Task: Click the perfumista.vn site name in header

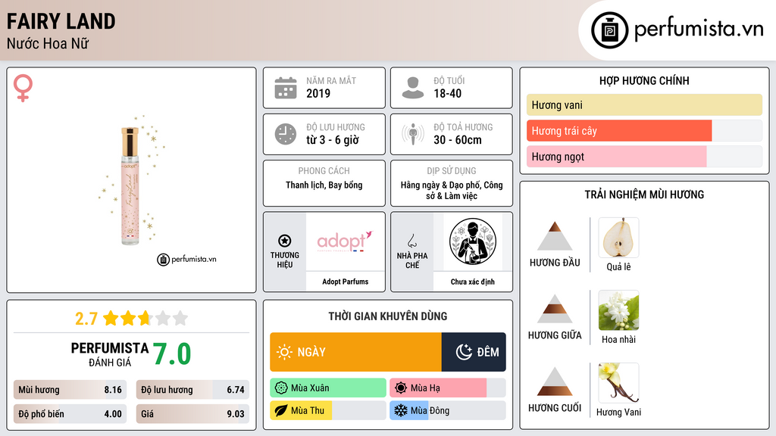Action: pos(699,30)
